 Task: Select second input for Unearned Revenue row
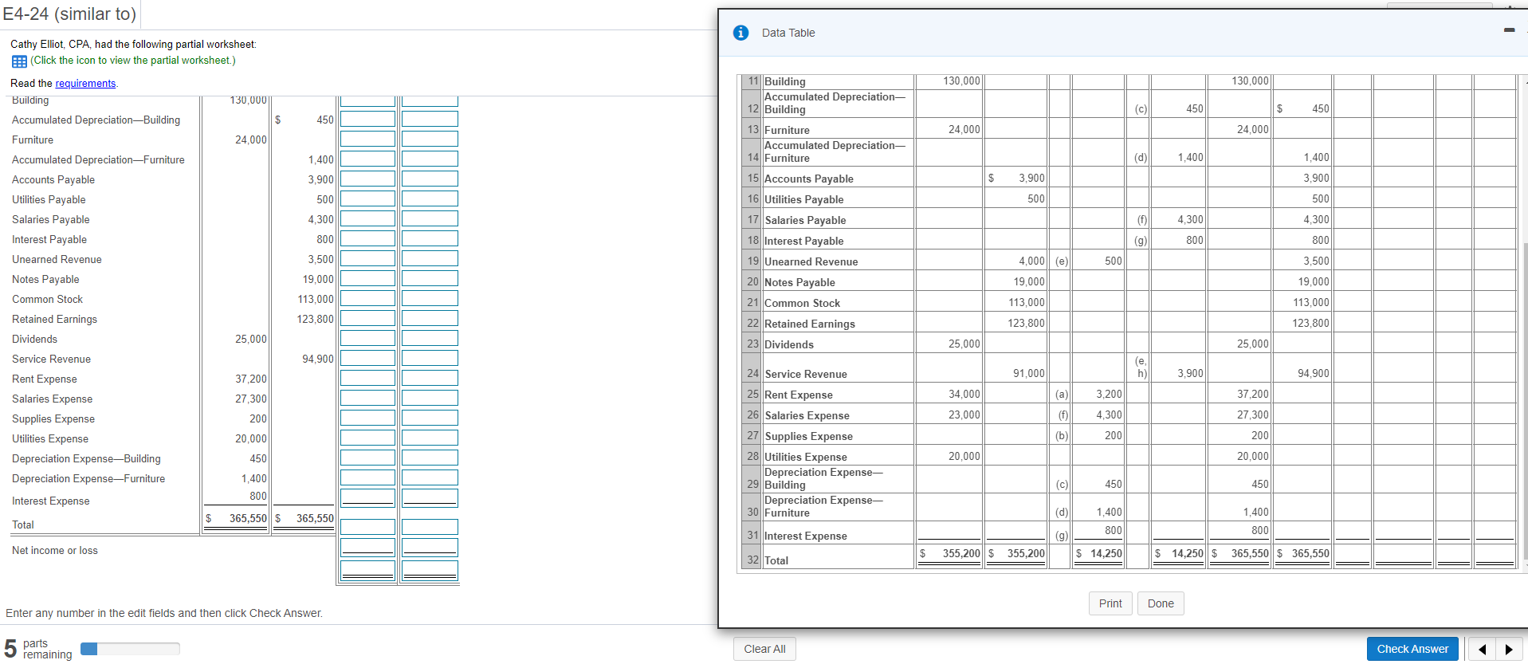click(430, 258)
